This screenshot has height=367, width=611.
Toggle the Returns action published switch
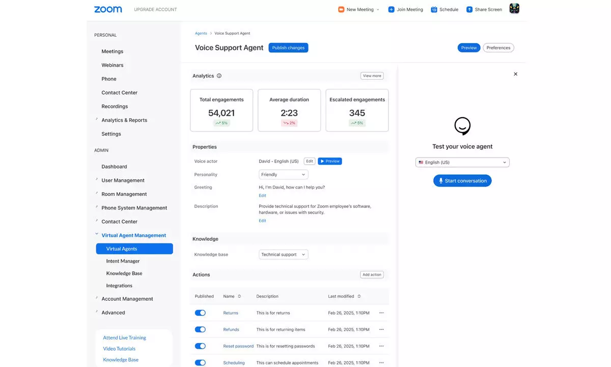pos(200,313)
